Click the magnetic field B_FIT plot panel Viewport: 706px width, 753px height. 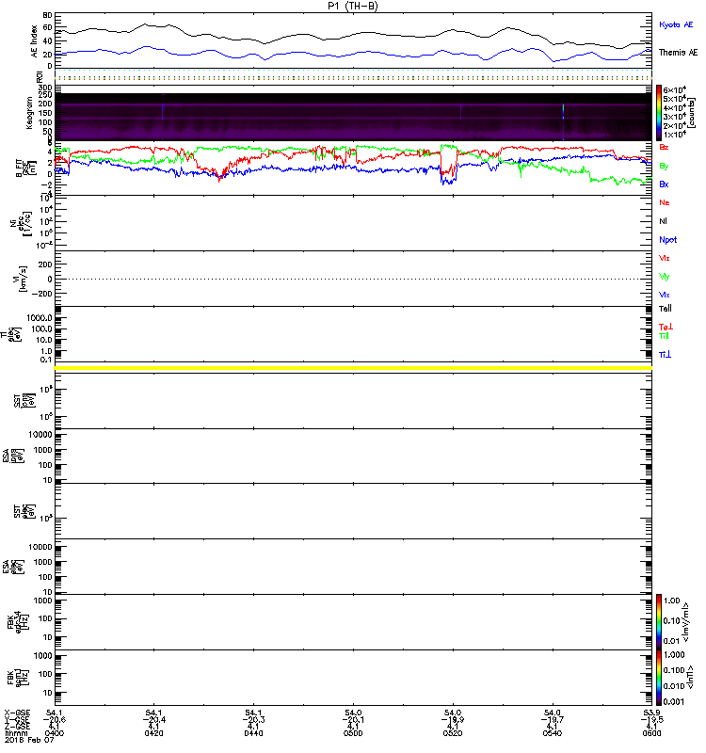353,168
